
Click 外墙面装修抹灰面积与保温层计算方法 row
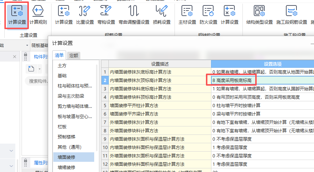160,156
